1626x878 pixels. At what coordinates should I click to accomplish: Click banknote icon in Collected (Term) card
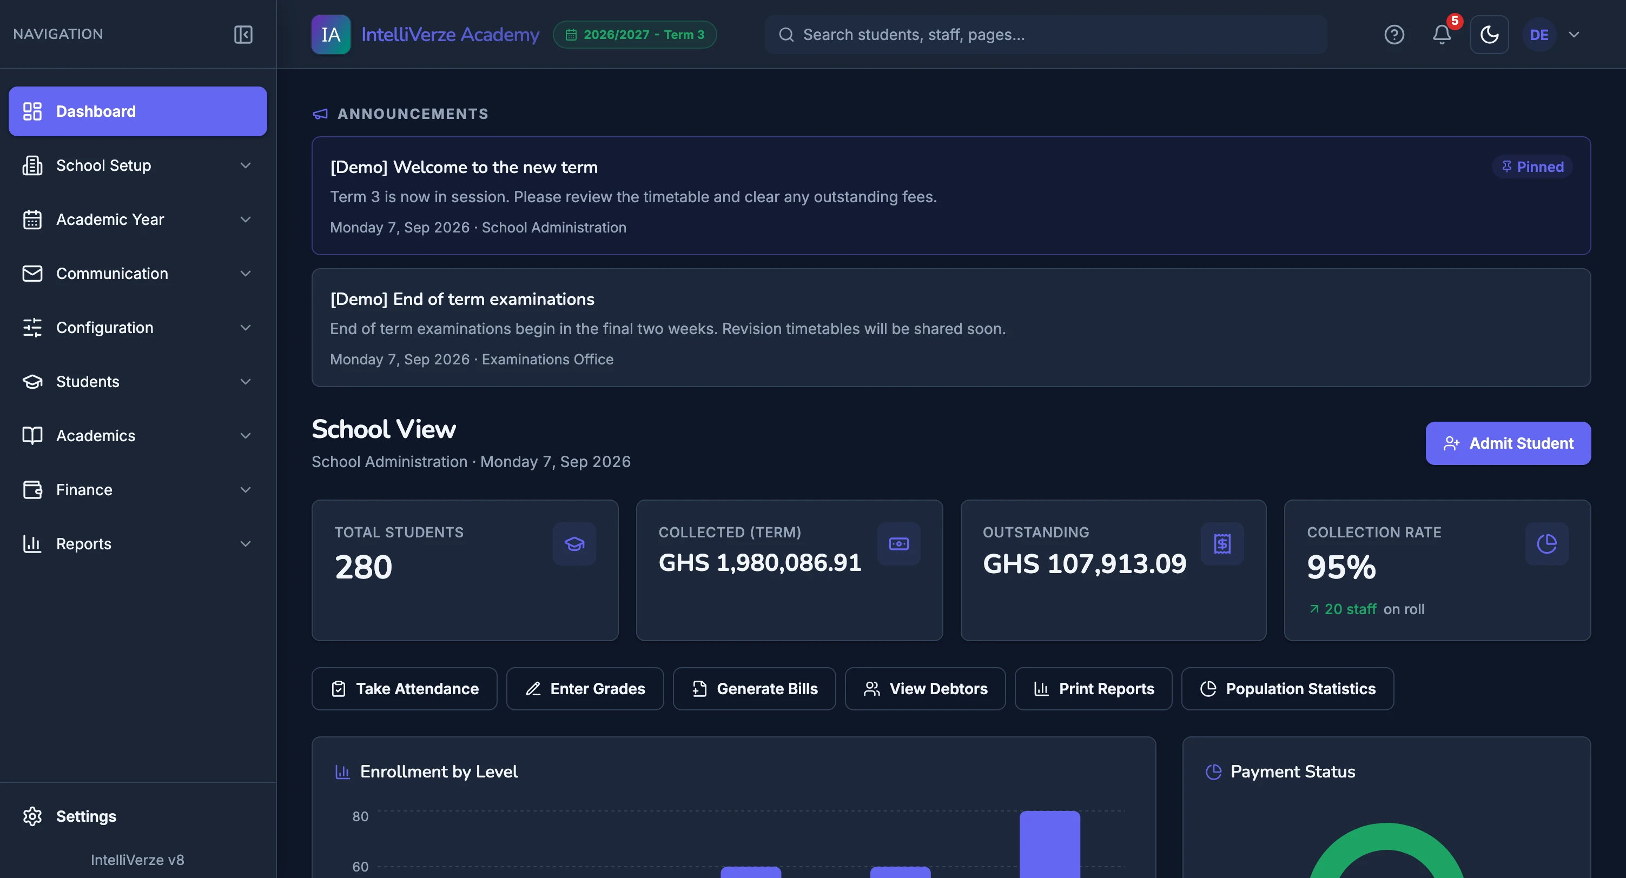point(899,544)
